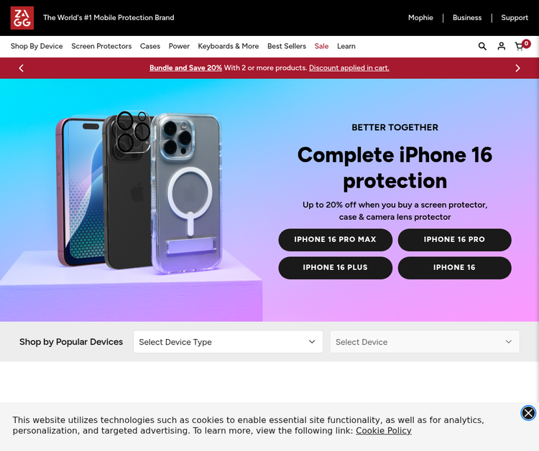The image size is (539, 451).
Task: Open the Select Device dropdown
Action: (424, 342)
